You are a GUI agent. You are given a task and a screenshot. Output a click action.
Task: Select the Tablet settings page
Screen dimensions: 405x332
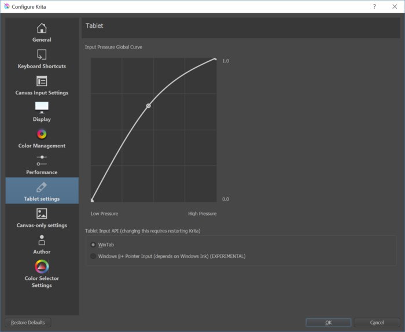pyautogui.click(x=42, y=190)
